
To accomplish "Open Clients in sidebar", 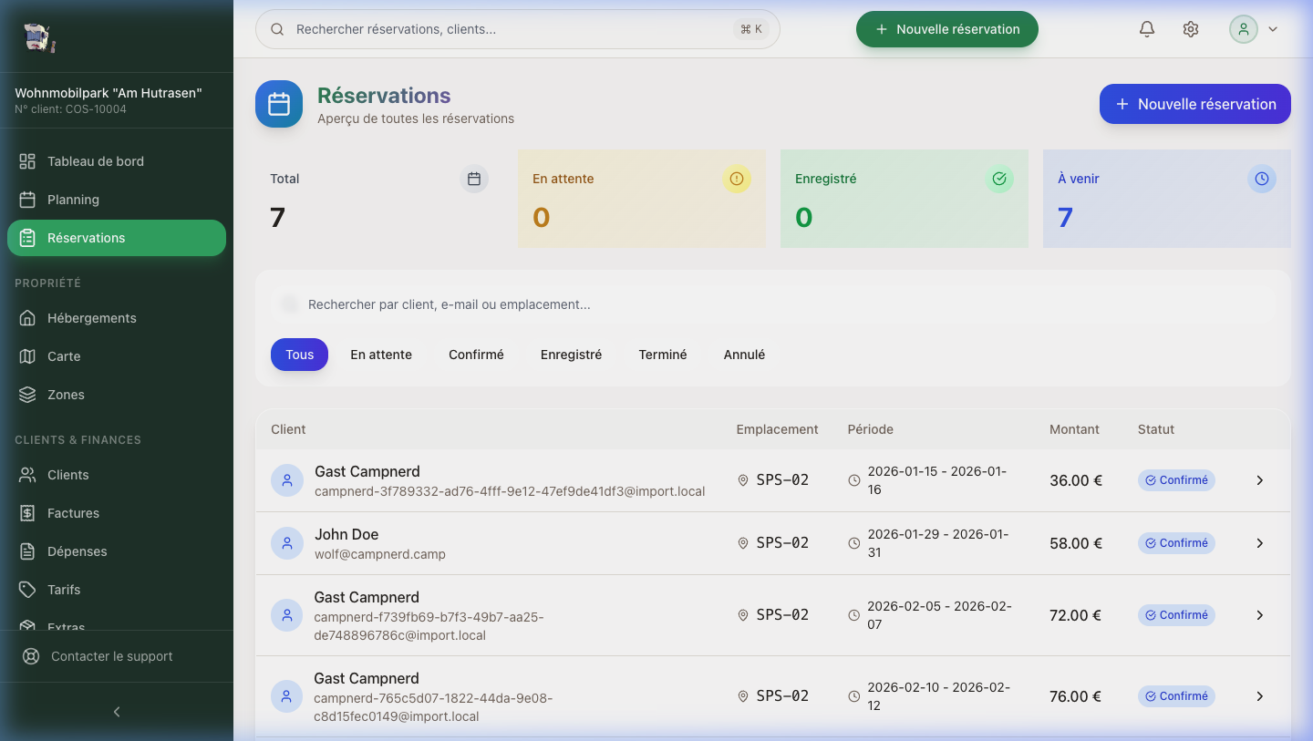I will pyautogui.click(x=117, y=475).
